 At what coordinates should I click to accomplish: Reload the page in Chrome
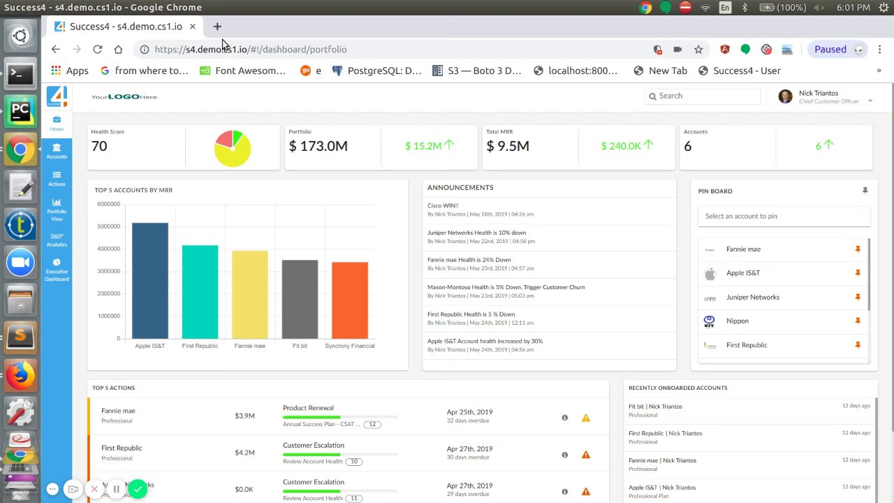point(97,50)
